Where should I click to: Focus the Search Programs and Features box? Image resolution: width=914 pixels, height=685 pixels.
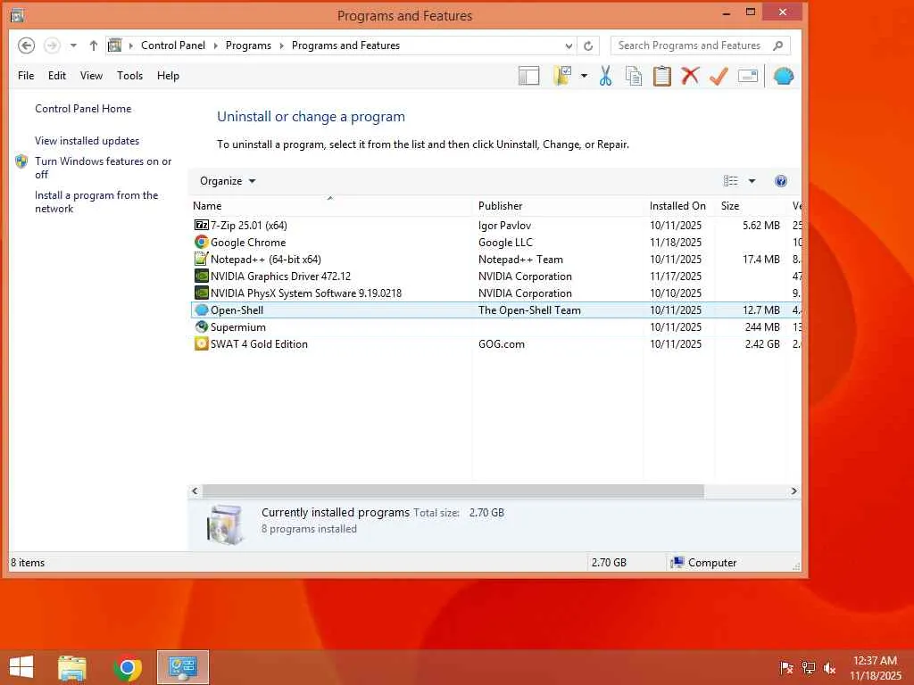[x=700, y=45]
